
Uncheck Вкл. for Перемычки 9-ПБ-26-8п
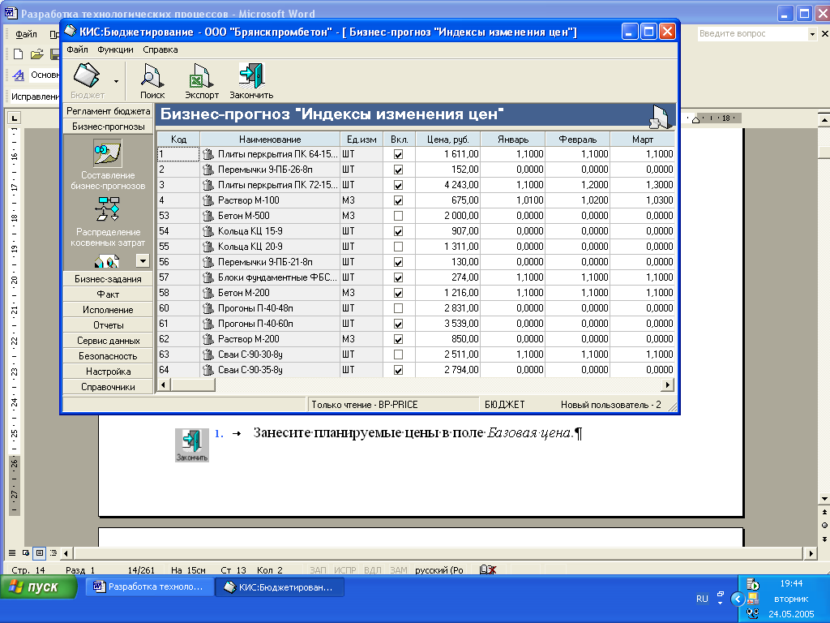[399, 170]
